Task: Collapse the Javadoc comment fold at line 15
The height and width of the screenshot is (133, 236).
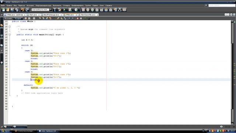Action: (10, 27)
